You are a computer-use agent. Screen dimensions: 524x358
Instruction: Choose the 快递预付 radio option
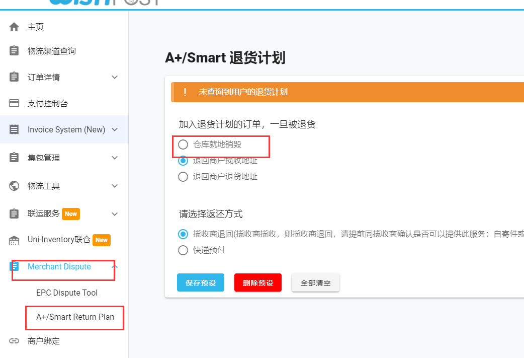[x=183, y=250]
